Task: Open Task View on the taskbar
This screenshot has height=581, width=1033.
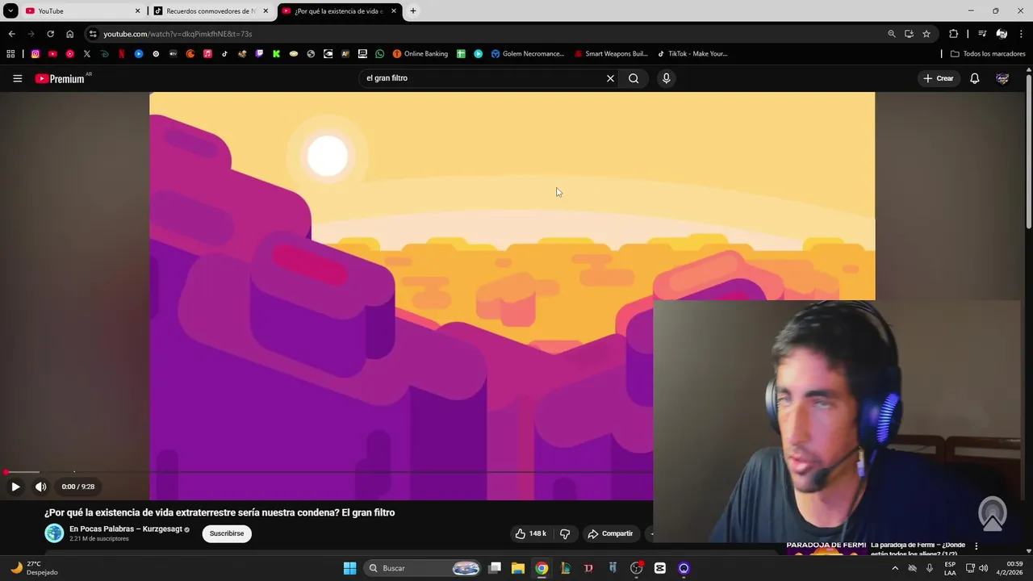Action: (x=495, y=568)
